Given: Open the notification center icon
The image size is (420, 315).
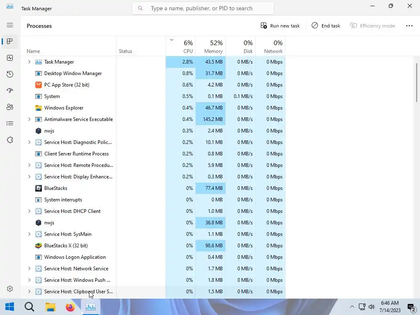Looking at the screenshot, I should pyautogui.click(x=411, y=307).
